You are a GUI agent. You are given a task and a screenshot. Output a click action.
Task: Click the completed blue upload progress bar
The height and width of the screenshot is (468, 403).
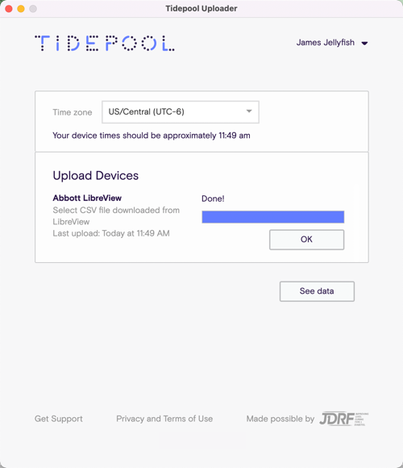click(273, 217)
